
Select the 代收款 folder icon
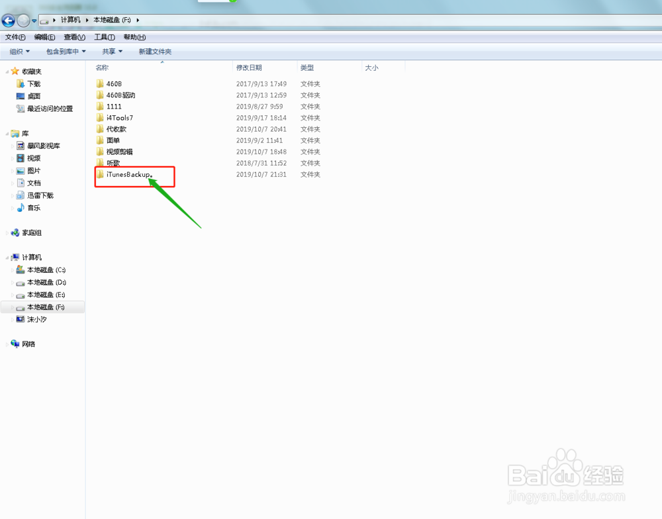pyautogui.click(x=100, y=129)
